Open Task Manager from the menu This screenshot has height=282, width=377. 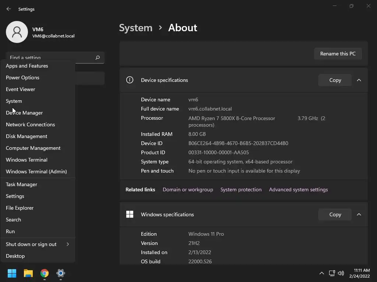click(21, 184)
